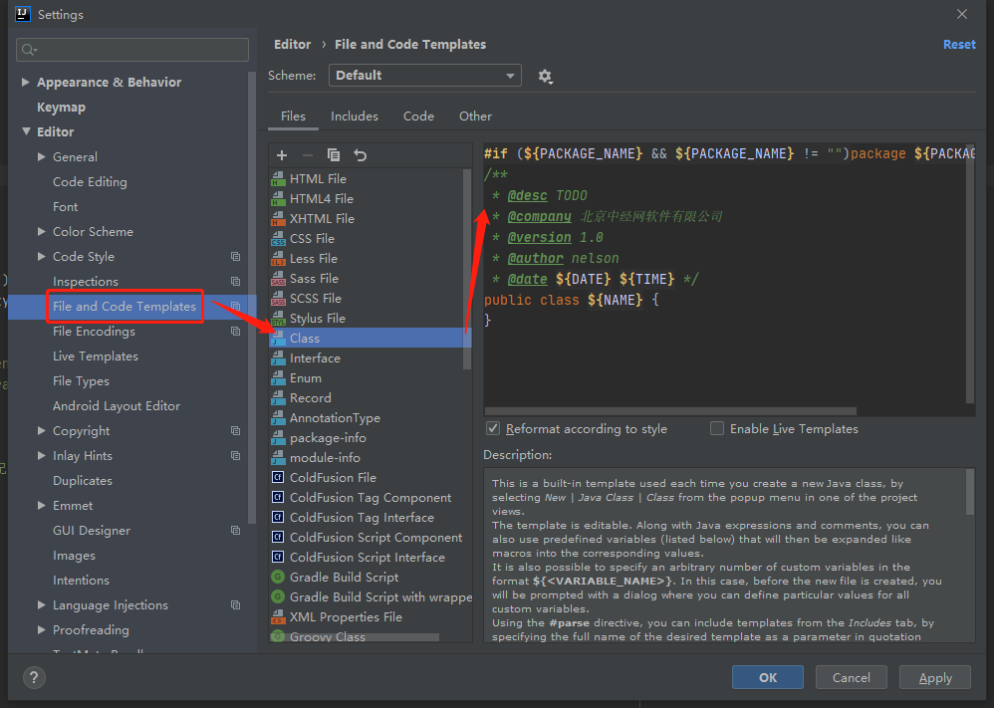Select the AnnotationType template icon

pos(278,418)
